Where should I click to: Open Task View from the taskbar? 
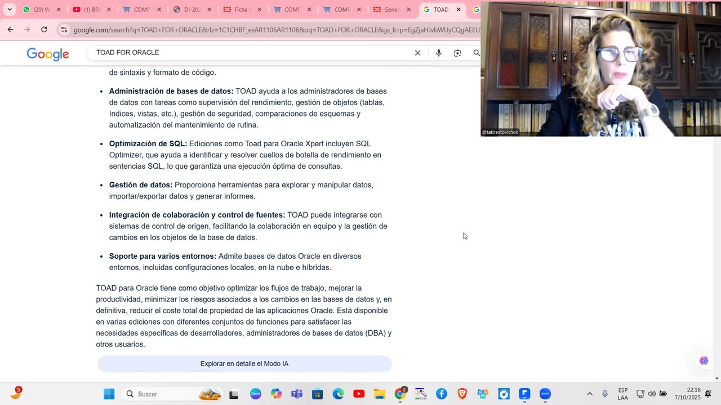coord(234,394)
